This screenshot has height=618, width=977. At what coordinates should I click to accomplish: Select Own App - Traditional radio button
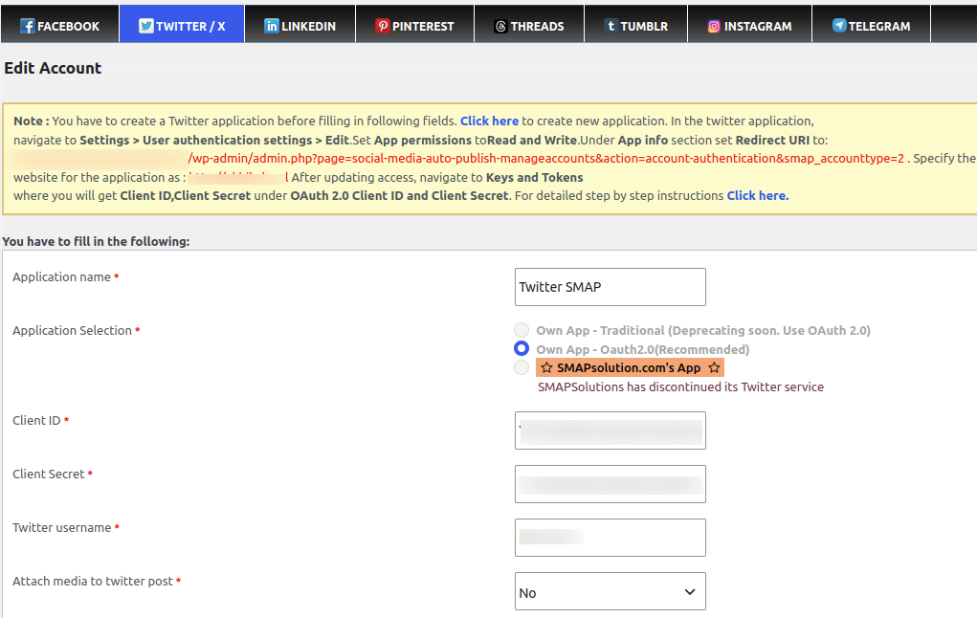click(x=522, y=329)
